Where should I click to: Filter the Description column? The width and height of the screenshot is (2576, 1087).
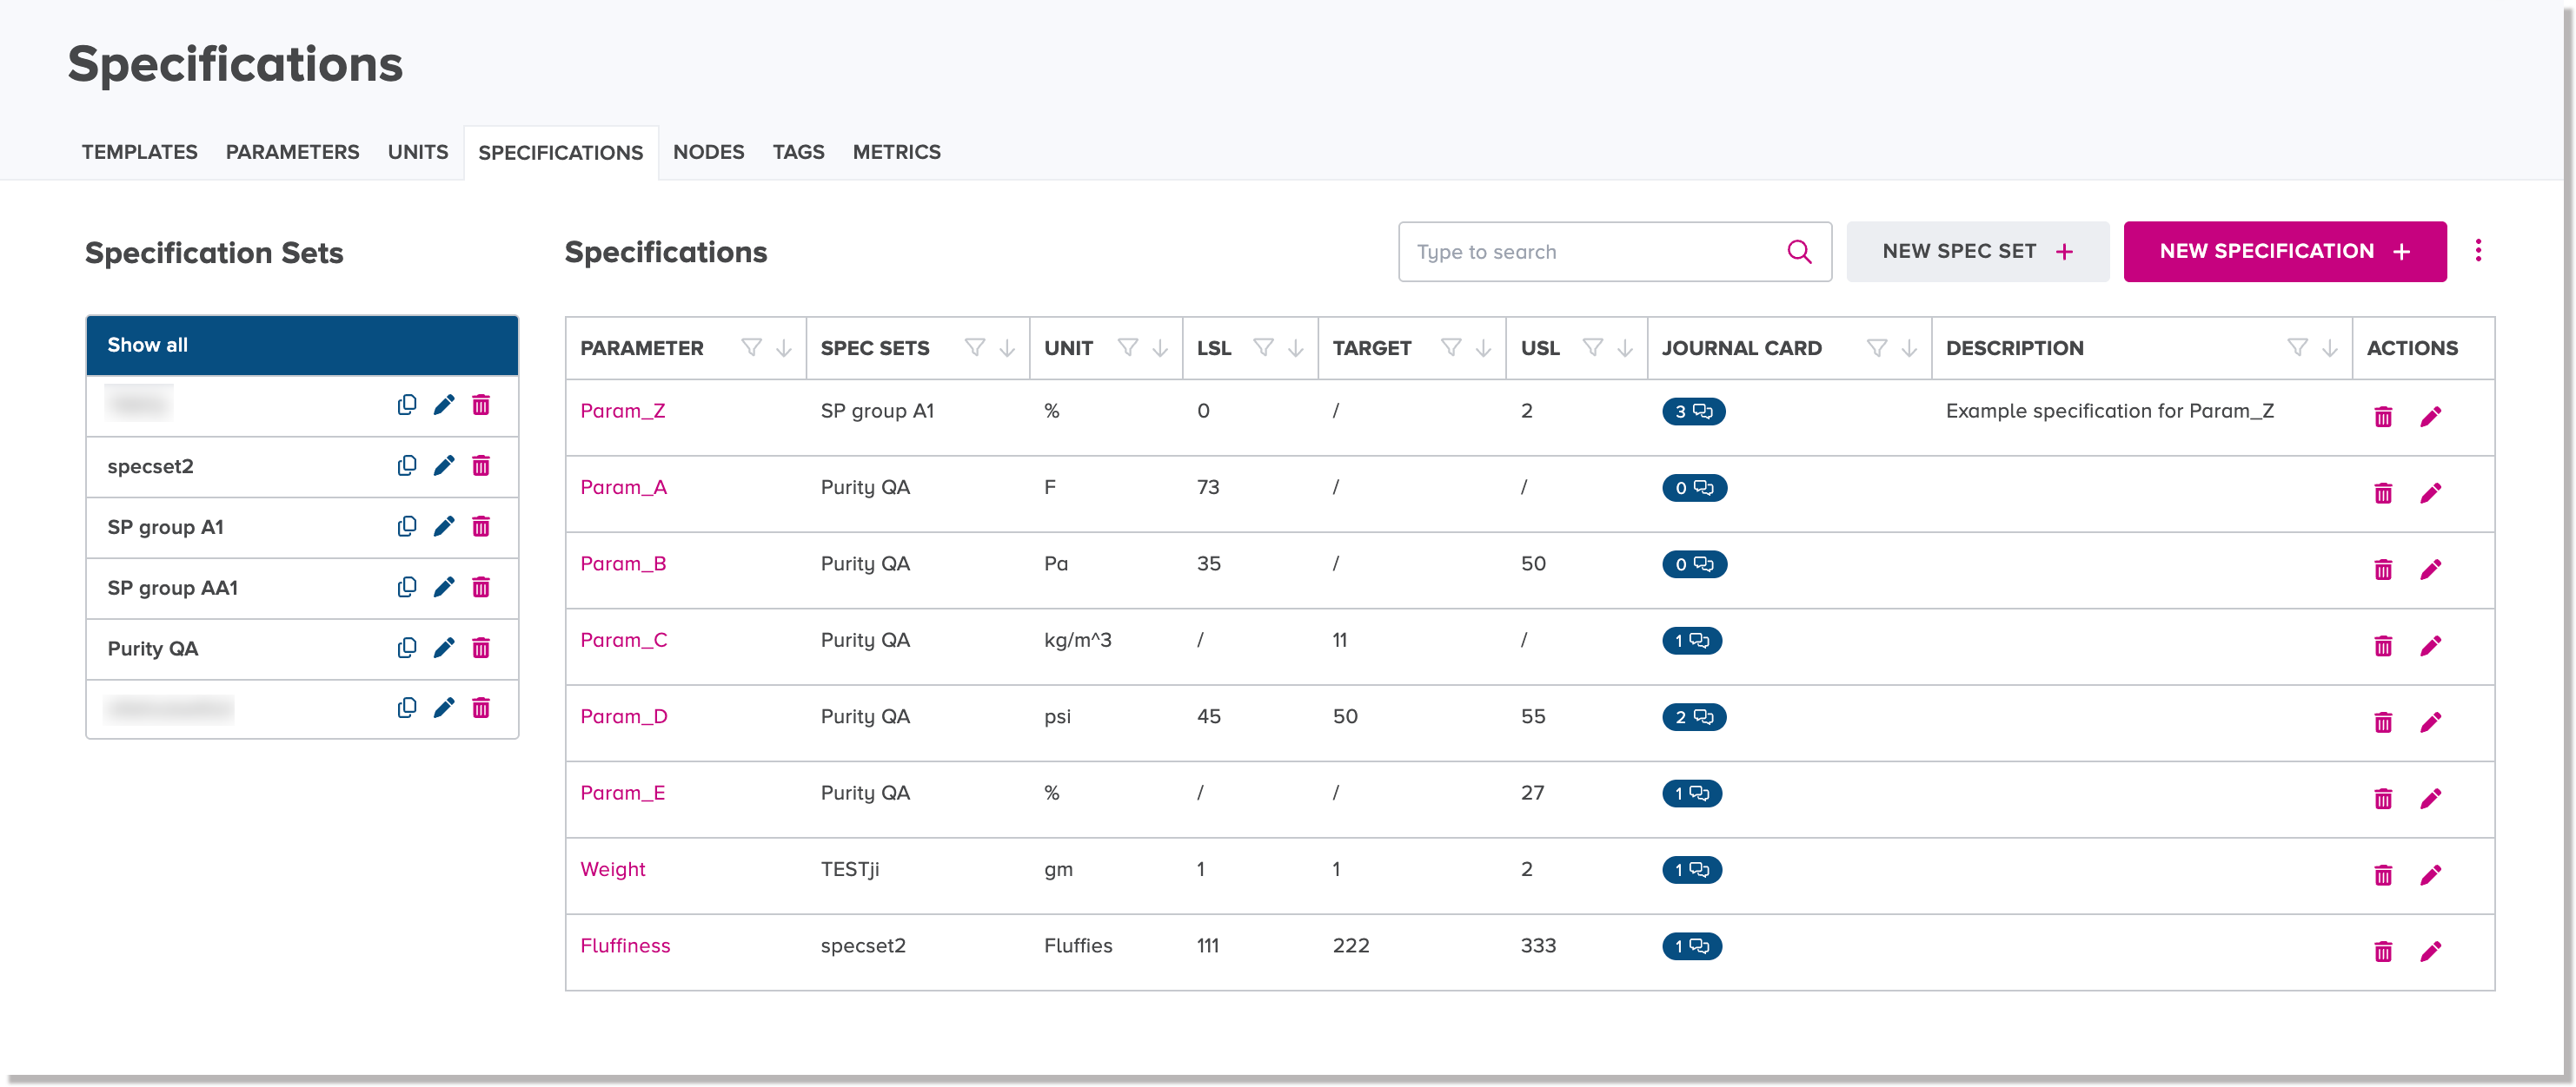pos(2297,347)
